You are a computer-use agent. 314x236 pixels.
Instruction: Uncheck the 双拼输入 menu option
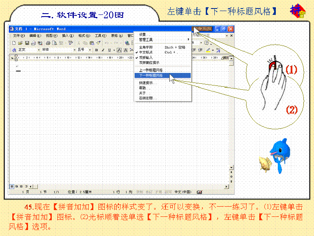click(146, 57)
